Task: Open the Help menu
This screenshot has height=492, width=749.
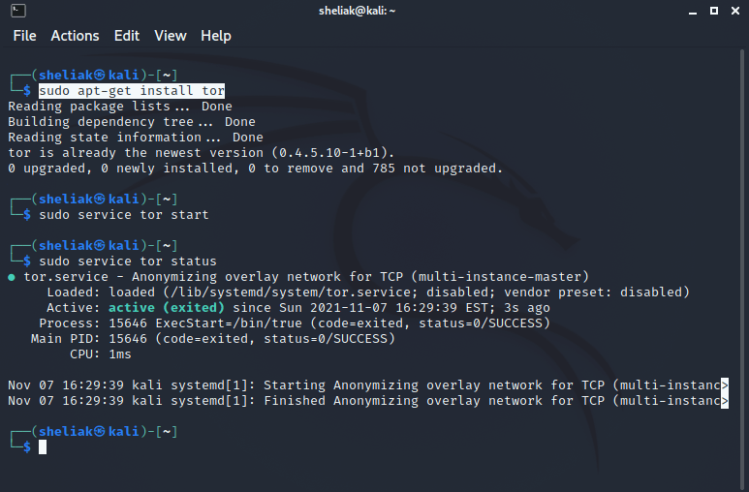Action: (216, 36)
